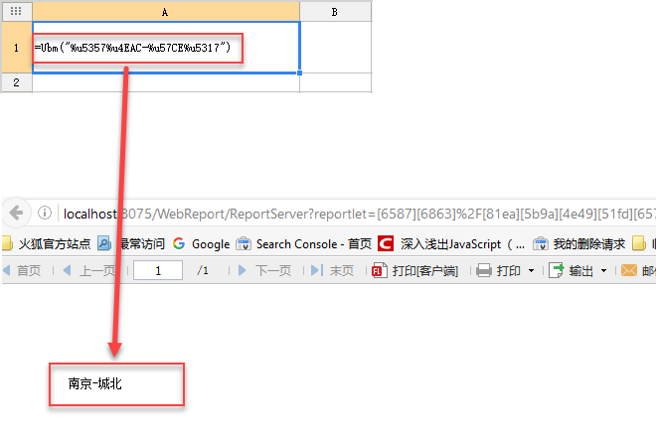Select column A header
The height and width of the screenshot is (443, 656).
166,12
